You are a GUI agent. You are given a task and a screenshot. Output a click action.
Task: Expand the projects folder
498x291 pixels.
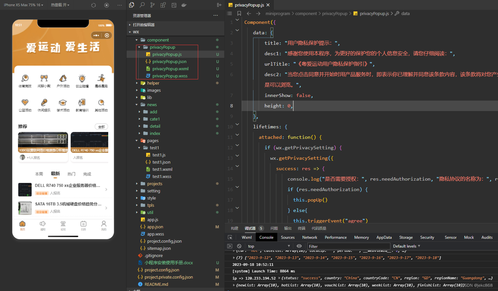[137, 184]
